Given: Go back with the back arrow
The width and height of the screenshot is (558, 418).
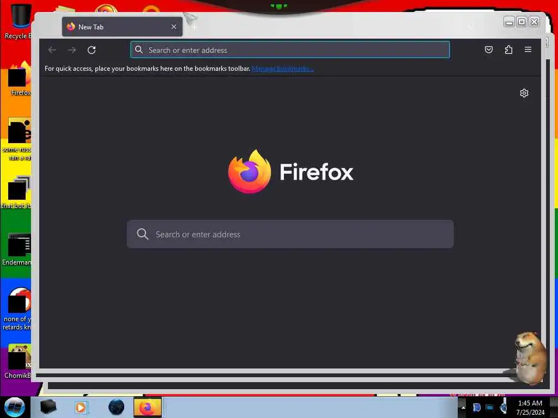Looking at the screenshot, I should coord(52,50).
